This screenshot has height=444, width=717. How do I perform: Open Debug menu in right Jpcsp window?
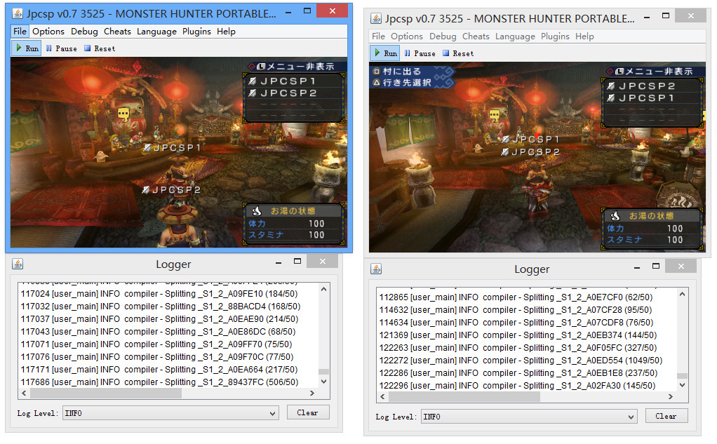tap(443, 36)
